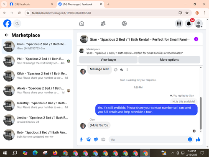The image size is (209, 157).
Task: Bookmark this page with the star
Action: click(187, 13)
